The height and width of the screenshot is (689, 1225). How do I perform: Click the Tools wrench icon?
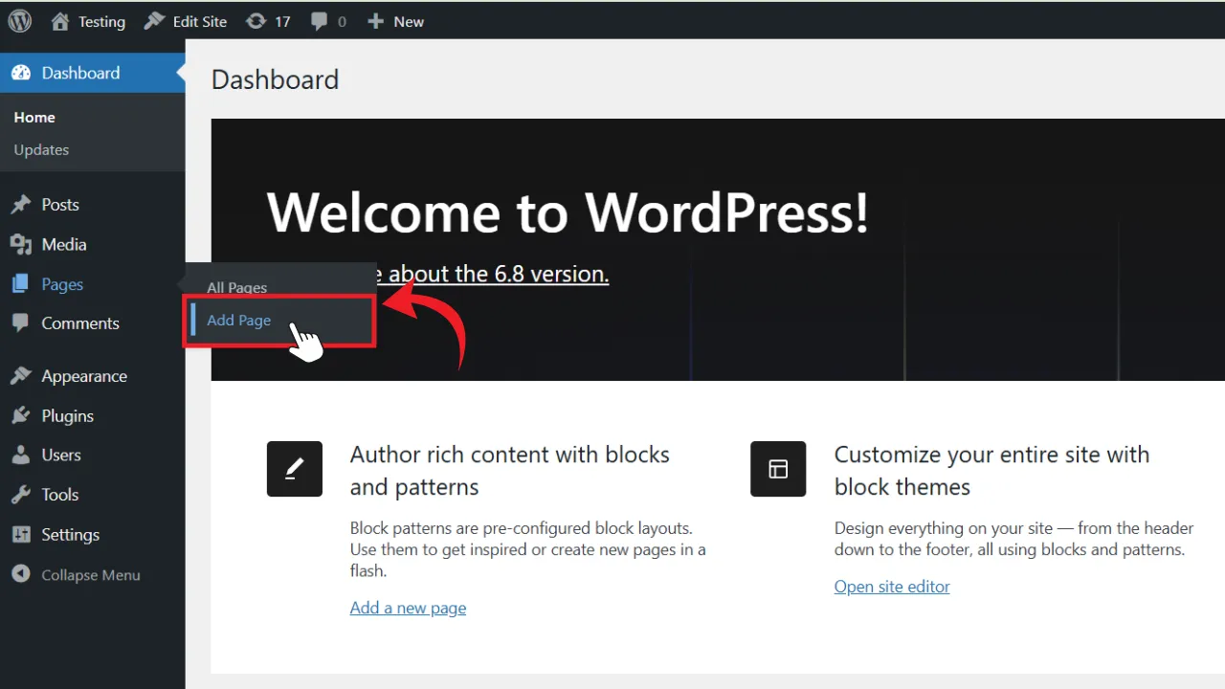21,495
